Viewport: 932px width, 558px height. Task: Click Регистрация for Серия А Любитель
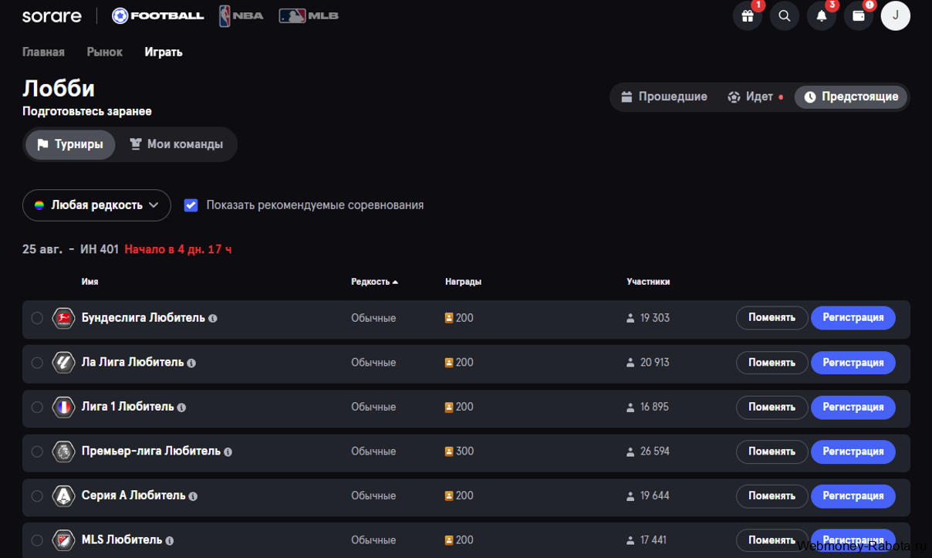point(853,495)
